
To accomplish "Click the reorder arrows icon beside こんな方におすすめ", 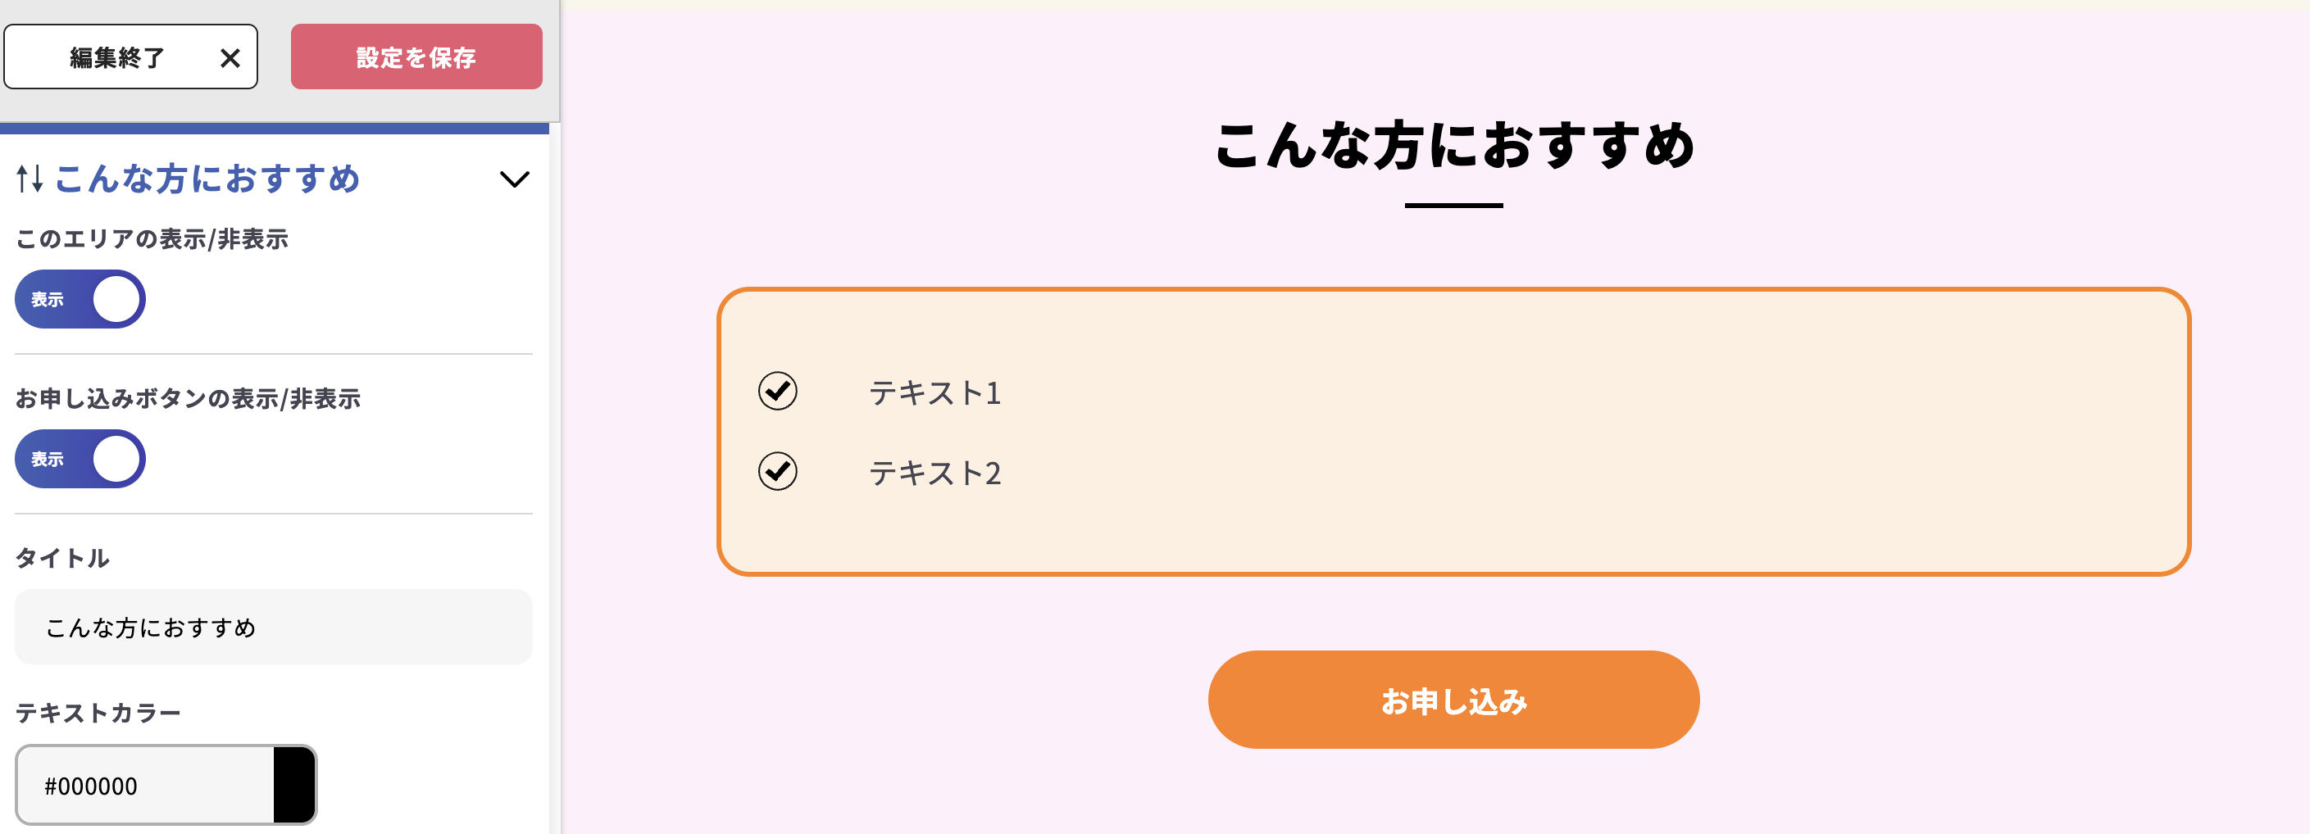I will click(30, 179).
